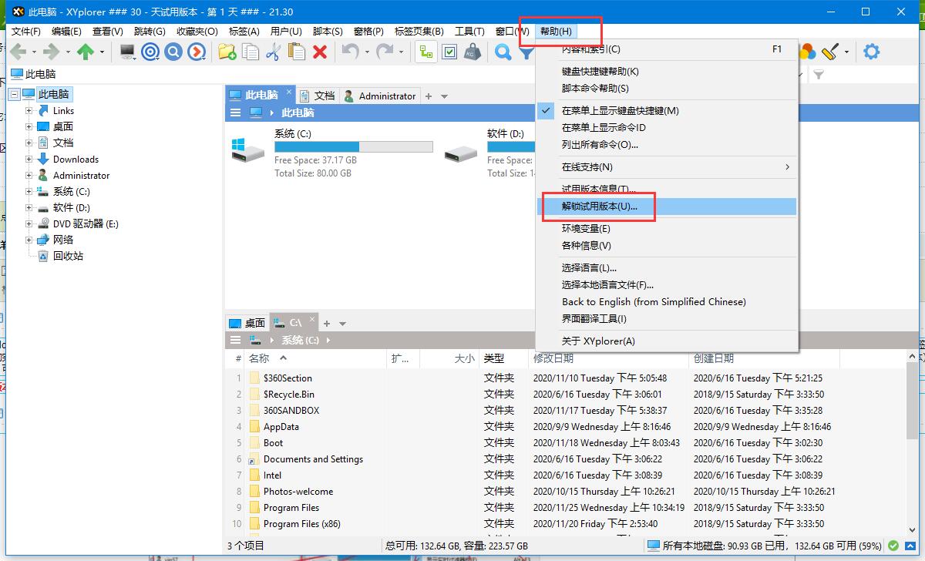
Task: Sort by the 名称 column header
Action: (x=315, y=358)
